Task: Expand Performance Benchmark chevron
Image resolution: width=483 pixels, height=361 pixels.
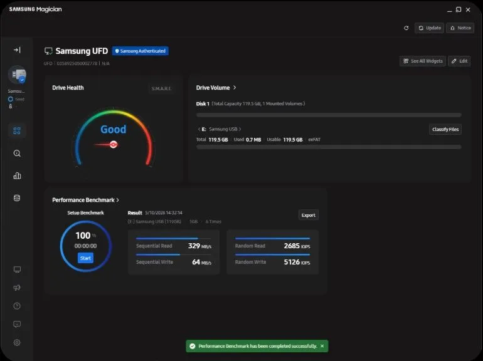Action: pos(118,200)
